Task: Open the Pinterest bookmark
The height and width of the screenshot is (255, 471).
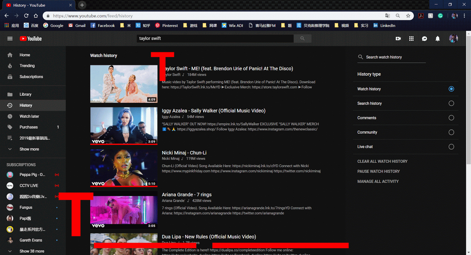Action: click(167, 26)
